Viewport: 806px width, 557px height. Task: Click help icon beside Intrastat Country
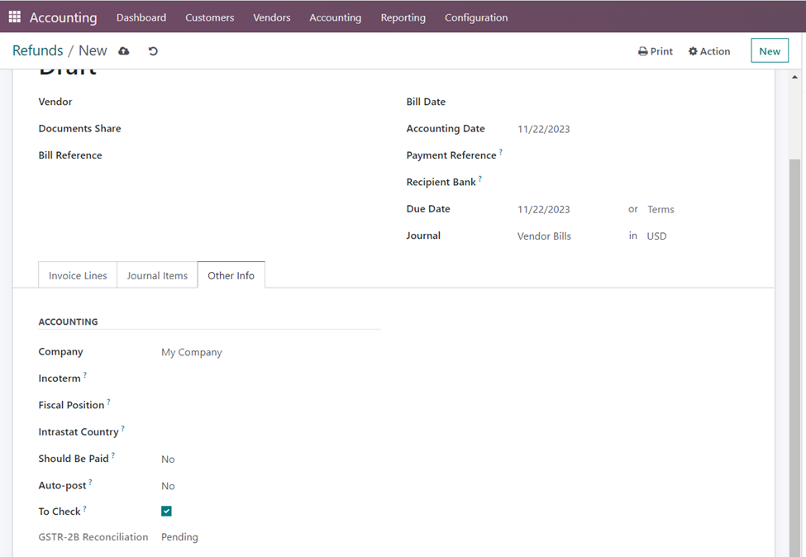point(123,429)
